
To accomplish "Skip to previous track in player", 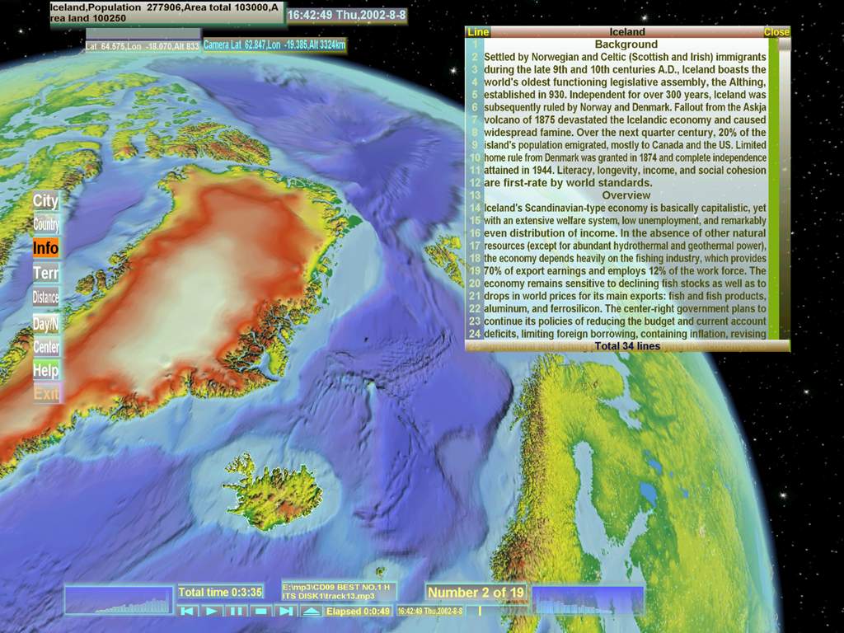I will (187, 611).
